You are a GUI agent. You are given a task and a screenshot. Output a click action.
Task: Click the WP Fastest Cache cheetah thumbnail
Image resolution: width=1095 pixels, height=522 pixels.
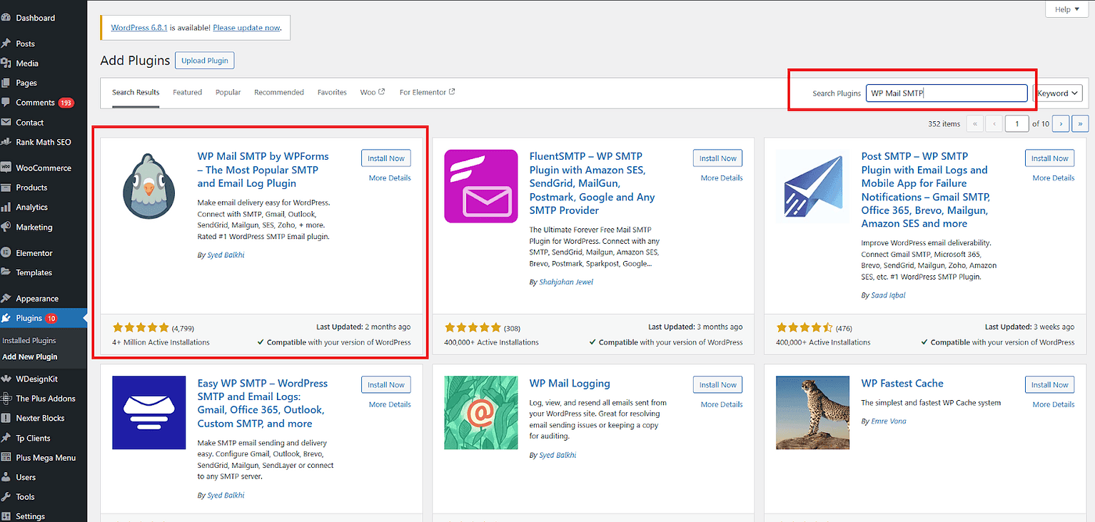point(812,413)
